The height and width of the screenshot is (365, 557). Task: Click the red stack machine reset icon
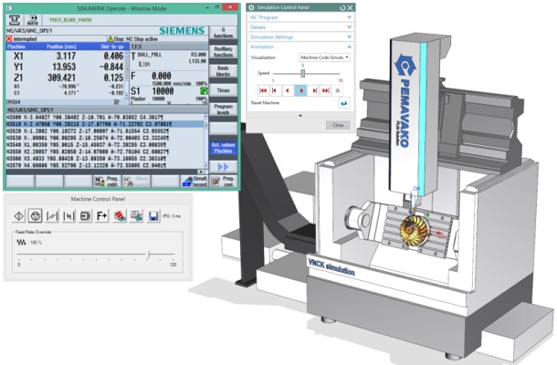pyautogui.click(x=120, y=216)
